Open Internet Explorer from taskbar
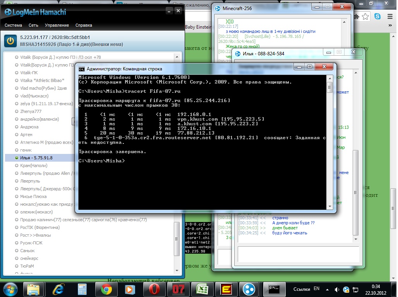398x297 pixels. [58, 289]
